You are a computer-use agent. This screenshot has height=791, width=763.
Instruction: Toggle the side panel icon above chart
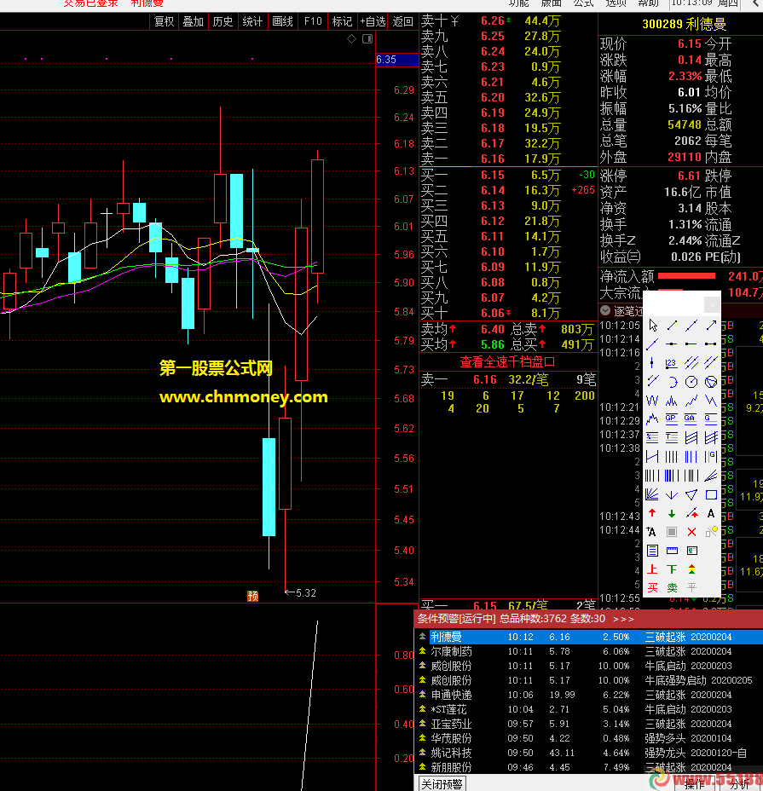pos(367,39)
